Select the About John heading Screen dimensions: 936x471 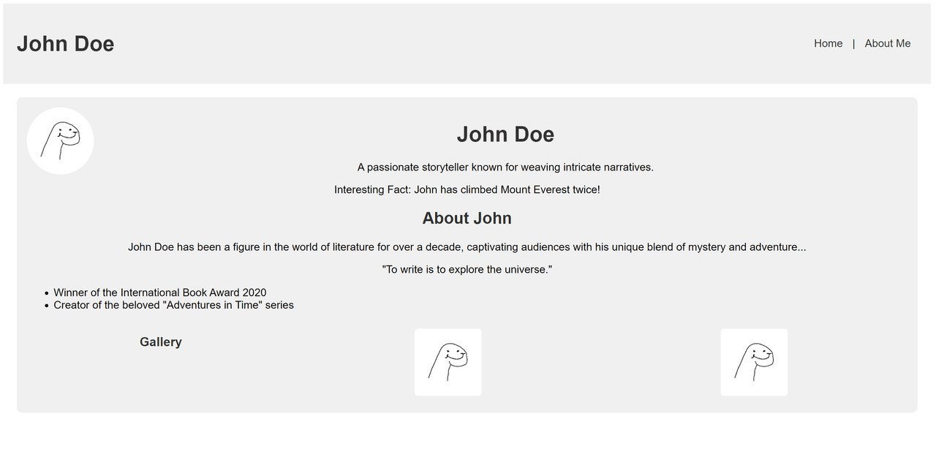tap(467, 219)
